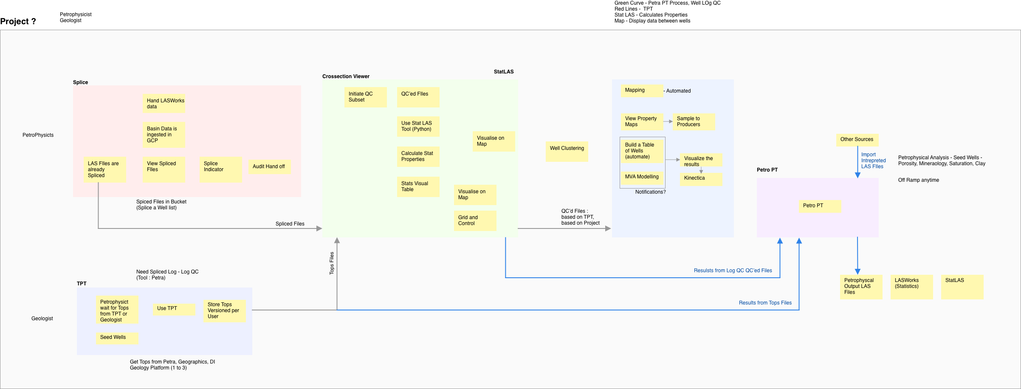Select the 'Seed Wells' sticky note
This screenshot has width=1021, height=389.
click(x=117, y=338)
